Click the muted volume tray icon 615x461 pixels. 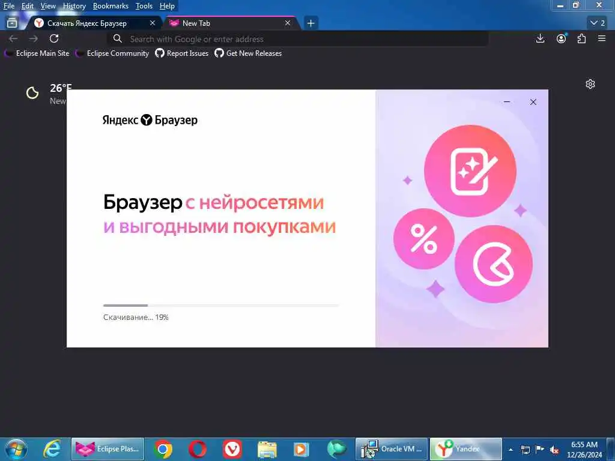pyautogui.click(x=554, y=450)
